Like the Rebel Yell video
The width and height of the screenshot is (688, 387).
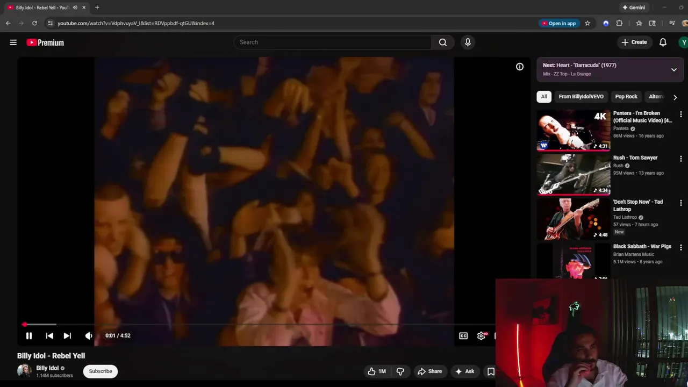[377, 371]
